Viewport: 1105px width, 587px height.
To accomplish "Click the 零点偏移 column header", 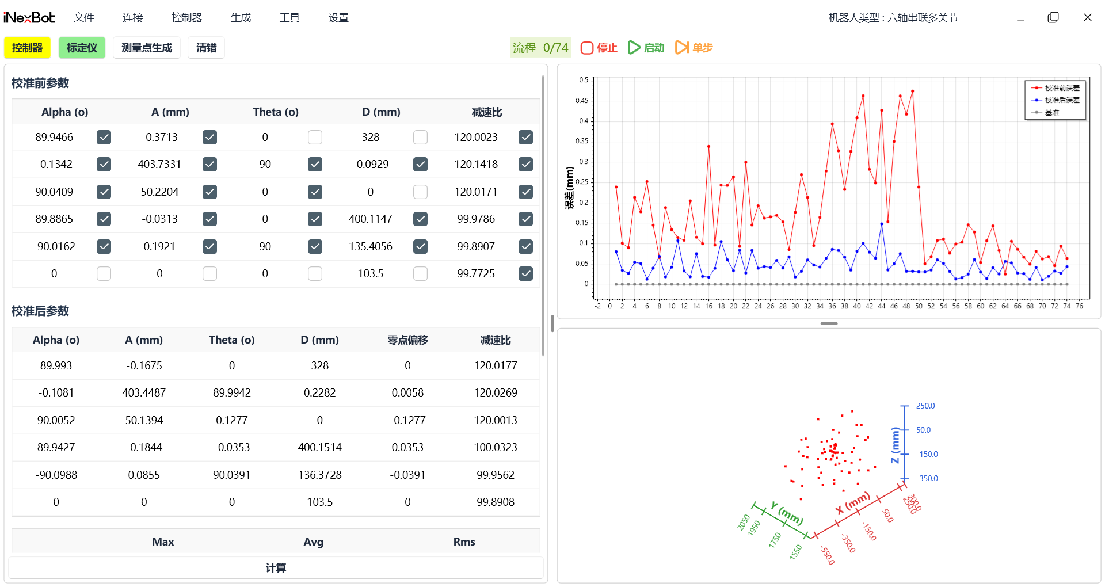I will pyautogui.click(x=407, y=340).
